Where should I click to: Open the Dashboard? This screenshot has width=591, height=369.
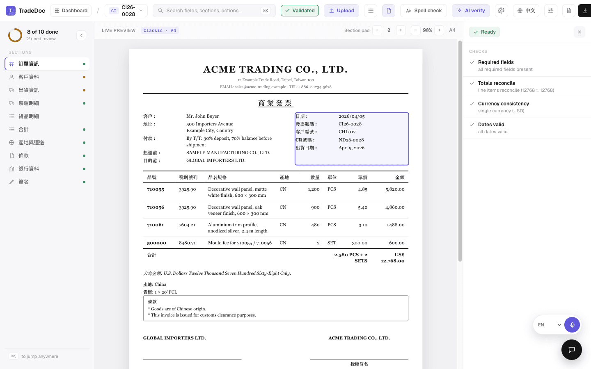(x=71, y=11)
